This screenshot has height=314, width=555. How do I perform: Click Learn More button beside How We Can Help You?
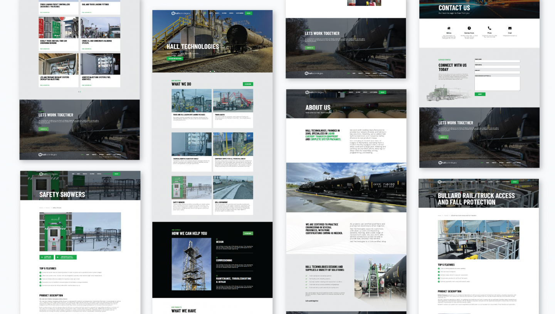click(x=248, y=233)
